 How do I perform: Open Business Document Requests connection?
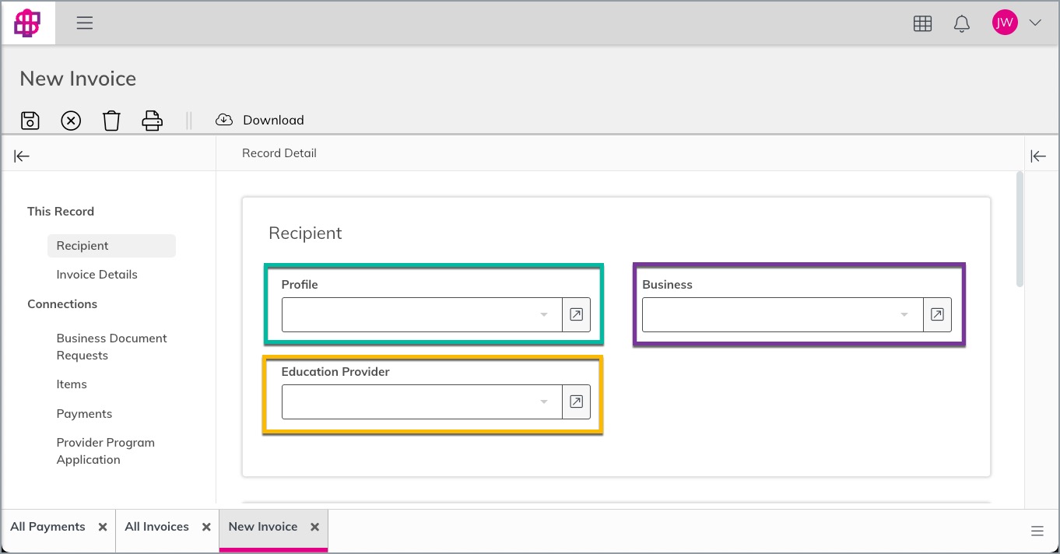[111, 347]
